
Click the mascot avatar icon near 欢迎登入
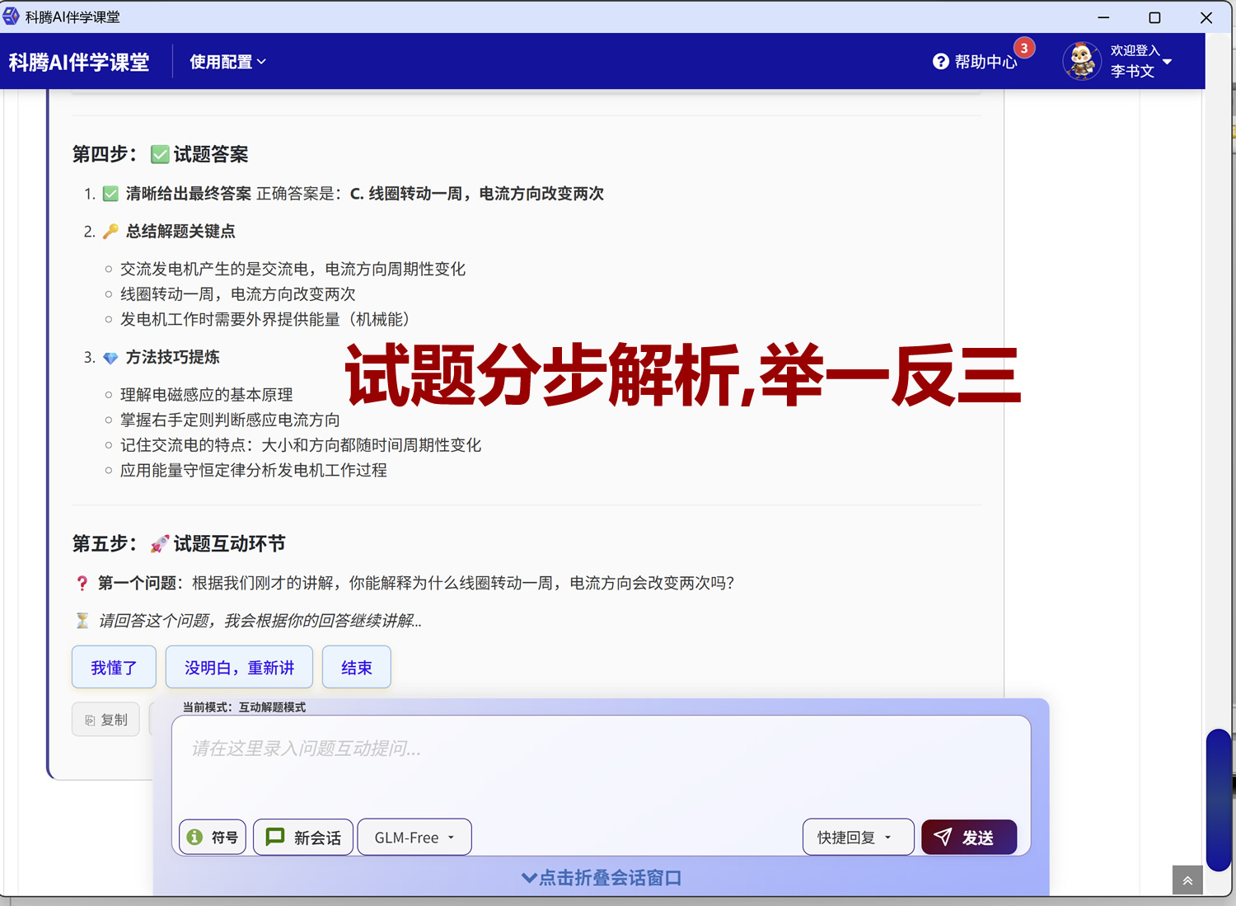click(1082, 60)
